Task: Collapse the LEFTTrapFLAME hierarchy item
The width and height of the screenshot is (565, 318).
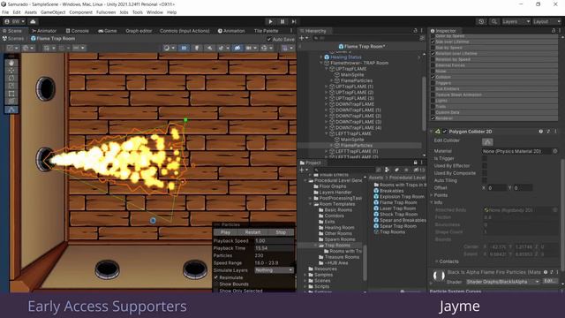Action: 327,133
